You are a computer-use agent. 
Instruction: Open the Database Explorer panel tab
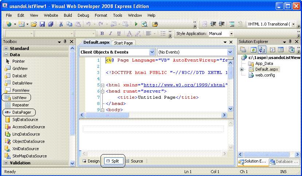[x=284, y=161]
